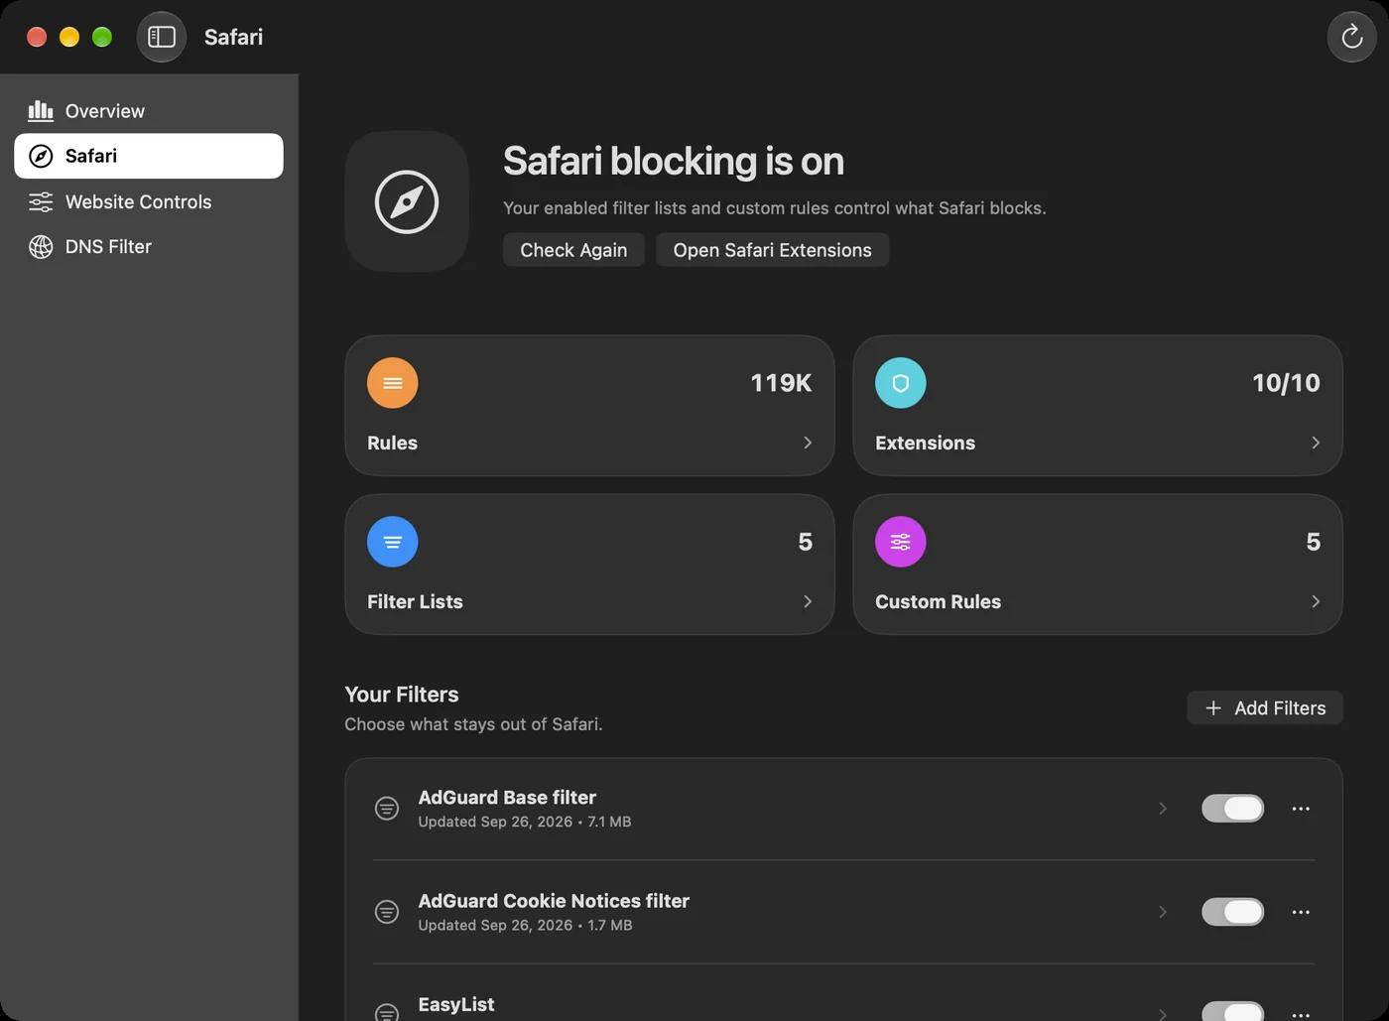Open more options for AdGuard Cookie Notices filter
The height and width of the screenshot is (1021, 1389).
point(1301,912)
